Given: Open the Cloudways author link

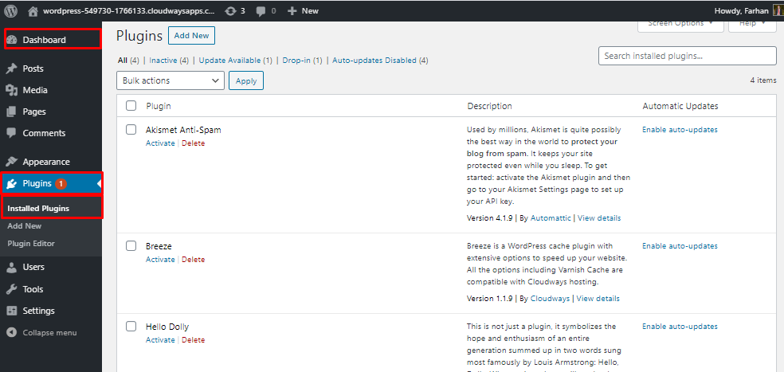Looking at the screenshot, I should pos(550,299).
